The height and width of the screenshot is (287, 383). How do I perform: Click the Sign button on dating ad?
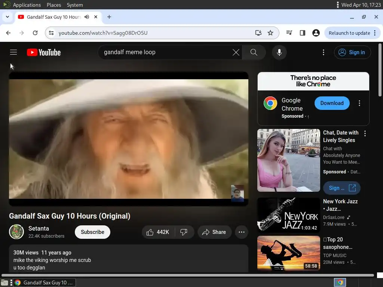(x=342, y=188)
